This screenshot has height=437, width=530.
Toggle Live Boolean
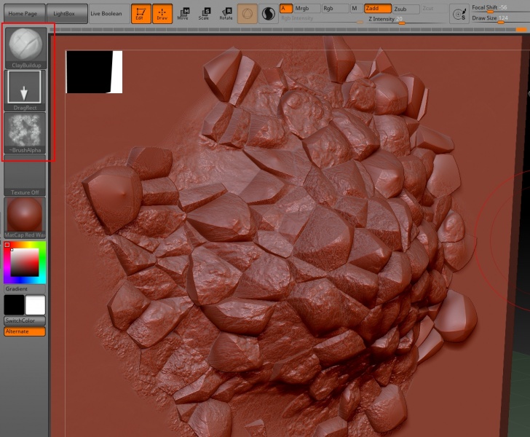click(x=109, y=14)
